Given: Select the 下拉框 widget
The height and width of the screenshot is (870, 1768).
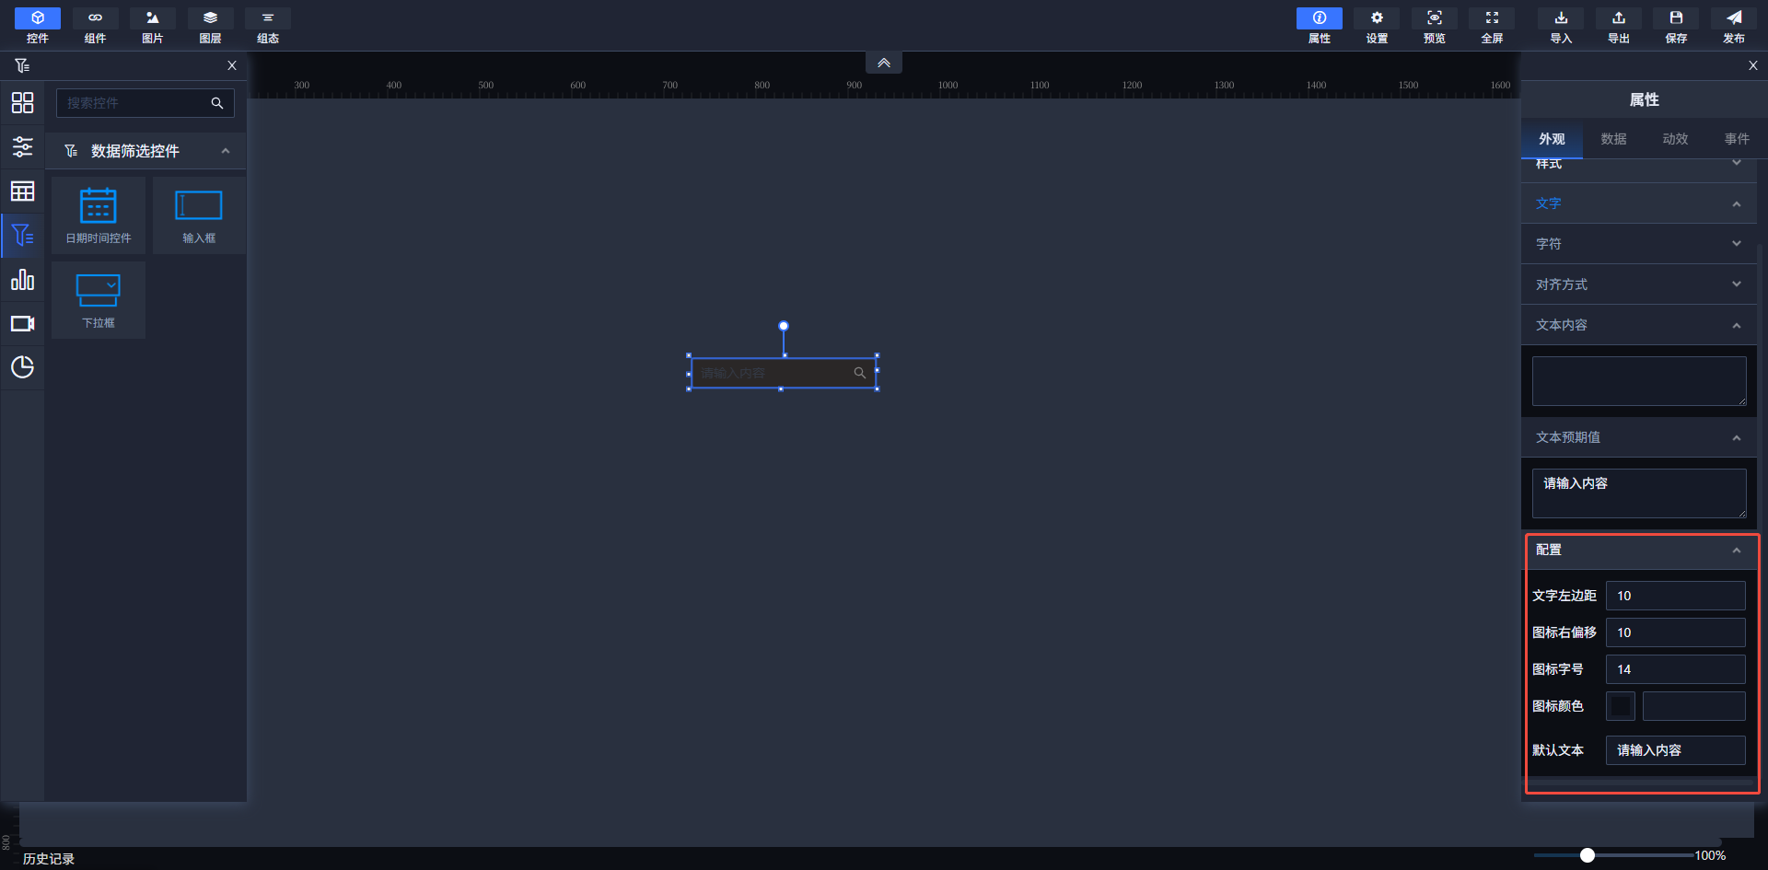Looking at the screenshot, I should (x=99, y=300).
